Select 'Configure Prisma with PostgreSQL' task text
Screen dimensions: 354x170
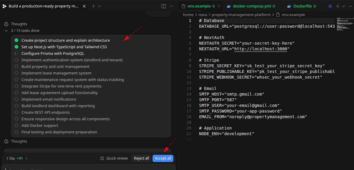click(53, 53)
